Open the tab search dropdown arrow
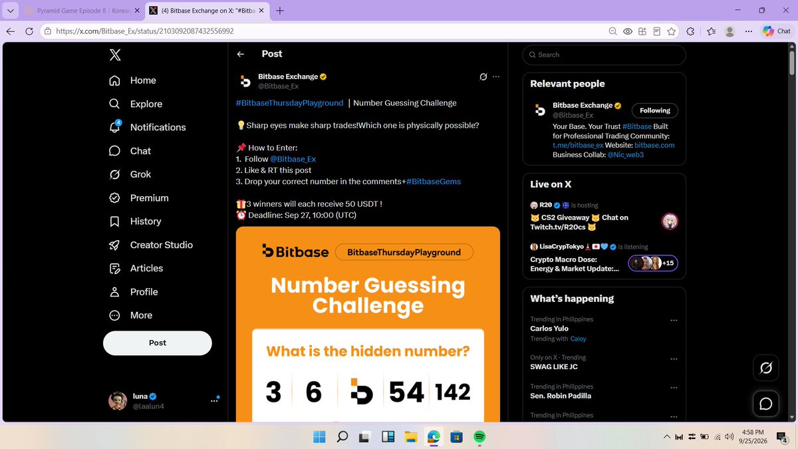This screenshot has height=449, width=798. (10, 11)
